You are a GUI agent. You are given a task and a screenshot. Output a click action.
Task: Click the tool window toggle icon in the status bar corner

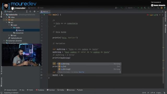[2, 93]
